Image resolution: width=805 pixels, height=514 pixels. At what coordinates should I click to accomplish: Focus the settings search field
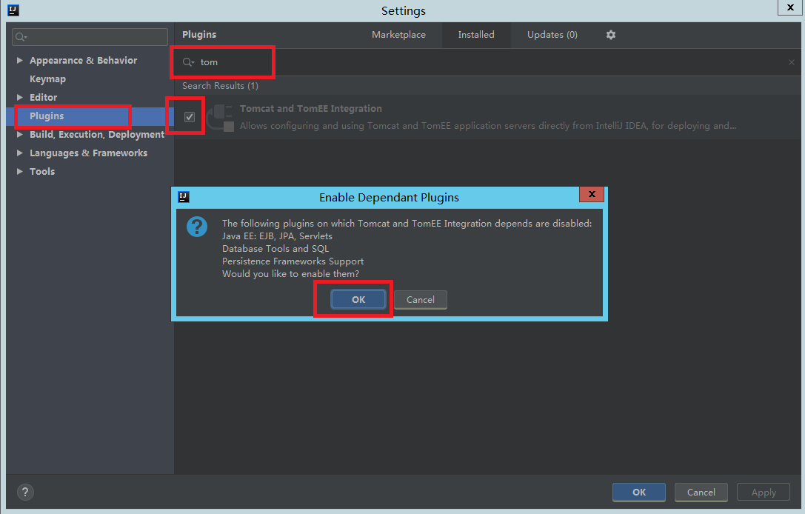(90, 37)
